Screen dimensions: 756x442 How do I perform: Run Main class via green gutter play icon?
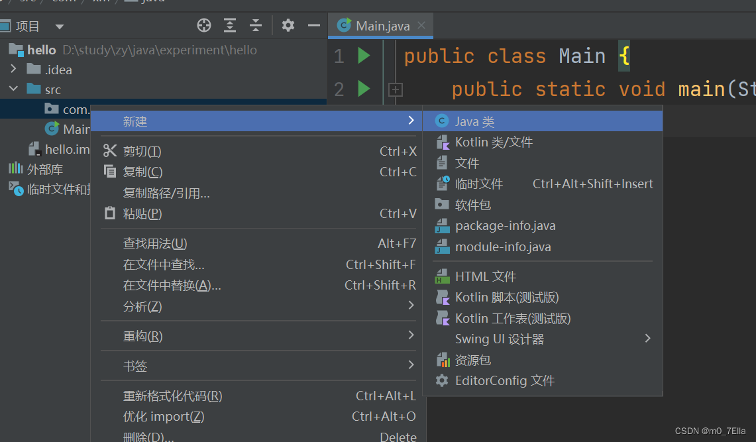click(x=363, y=56)
